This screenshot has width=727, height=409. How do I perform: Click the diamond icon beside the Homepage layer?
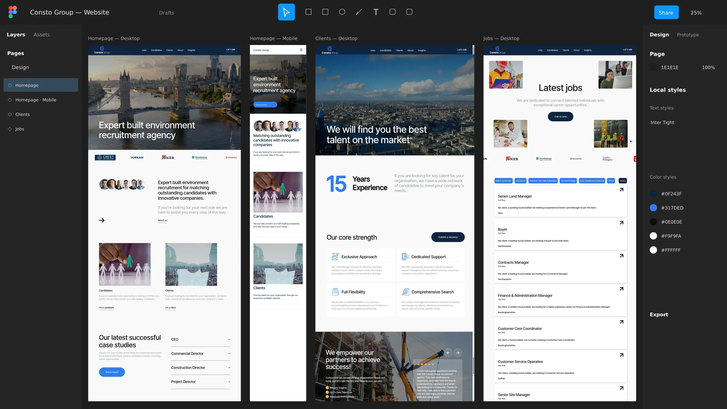click(x=10, y=85)
